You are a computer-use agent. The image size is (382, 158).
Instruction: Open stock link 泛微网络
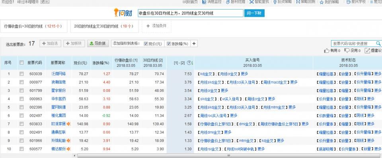pyautogui.click(x=58, y=74)
